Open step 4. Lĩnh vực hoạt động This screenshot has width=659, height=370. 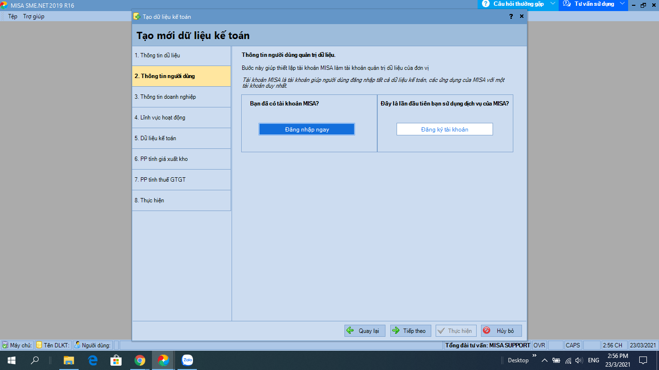click(x=181, y=118)
